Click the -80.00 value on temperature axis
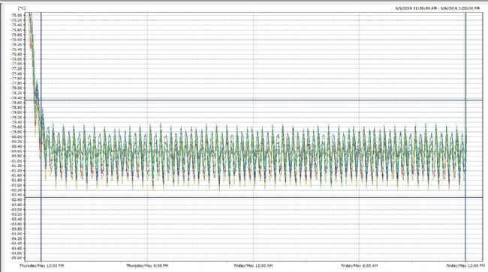The height and width of the screenshot is (272, 488). 17,136
